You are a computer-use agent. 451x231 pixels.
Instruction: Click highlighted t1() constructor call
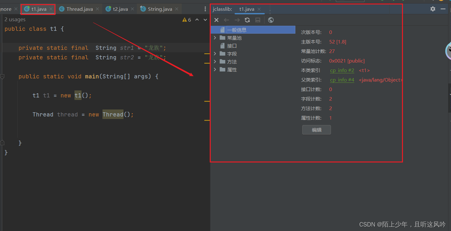(78, 96)
